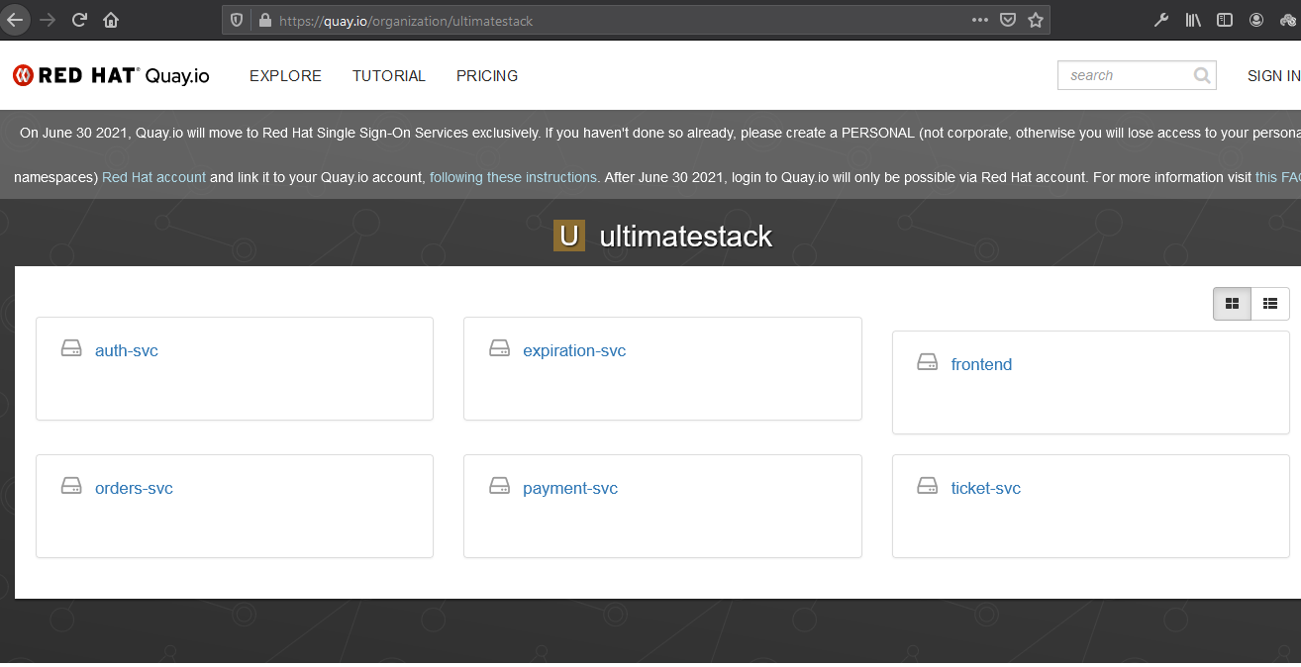Open the browser home page icon

pyautogui.click(x=111, y=20)
